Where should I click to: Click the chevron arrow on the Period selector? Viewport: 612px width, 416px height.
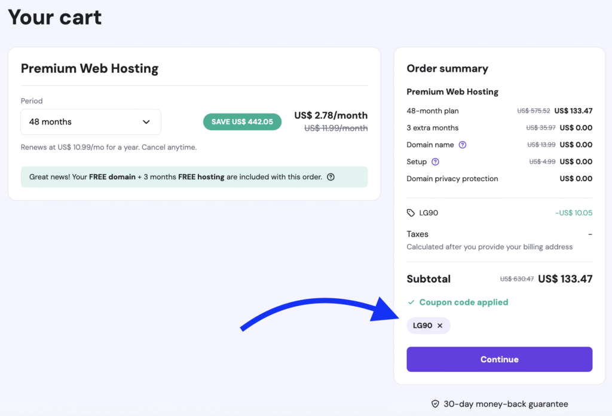(x=146, y=122)
